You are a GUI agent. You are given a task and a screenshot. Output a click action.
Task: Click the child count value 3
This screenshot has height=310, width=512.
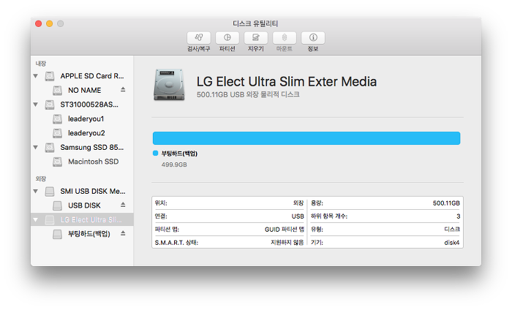458,216
